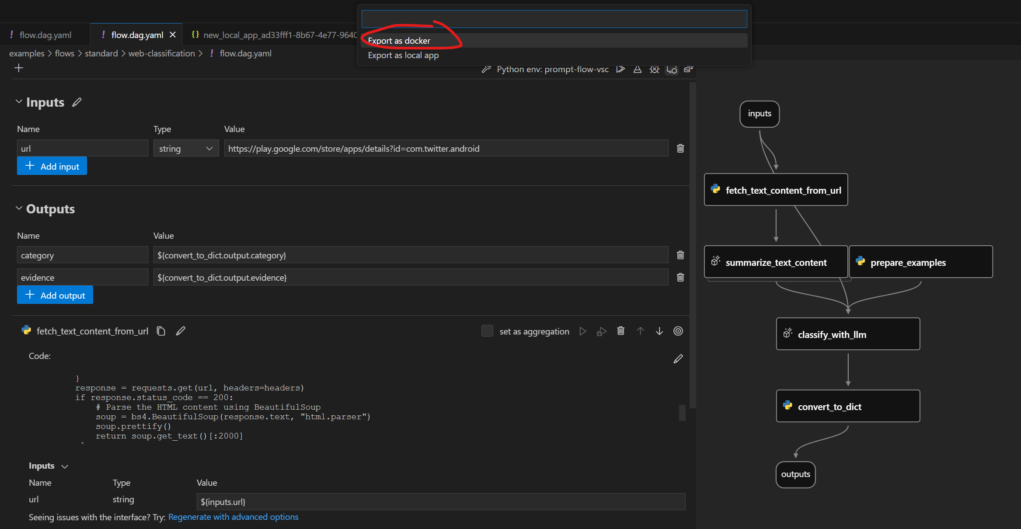Choose Export as docker option
The height and width of the screenshot is (529, 1021).
[399, 41]
